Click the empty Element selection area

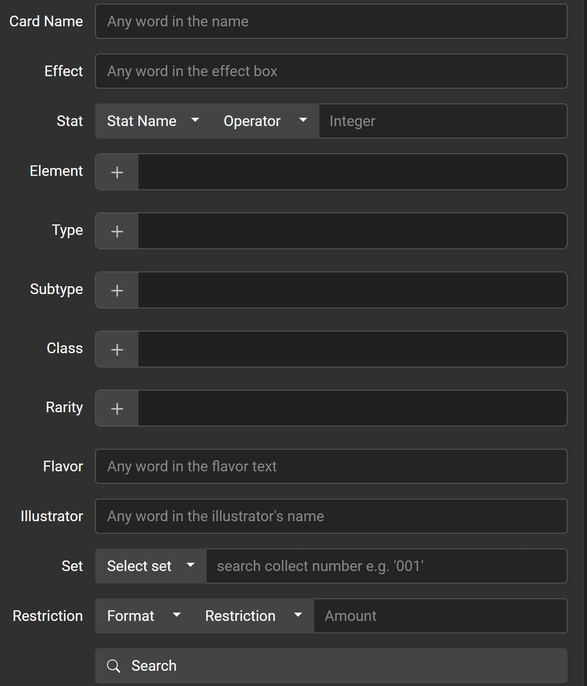click(x=353, y=172)
